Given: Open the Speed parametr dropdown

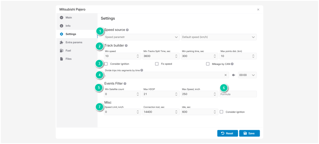Looking at the screenshot, I should [x=142, y=37].
